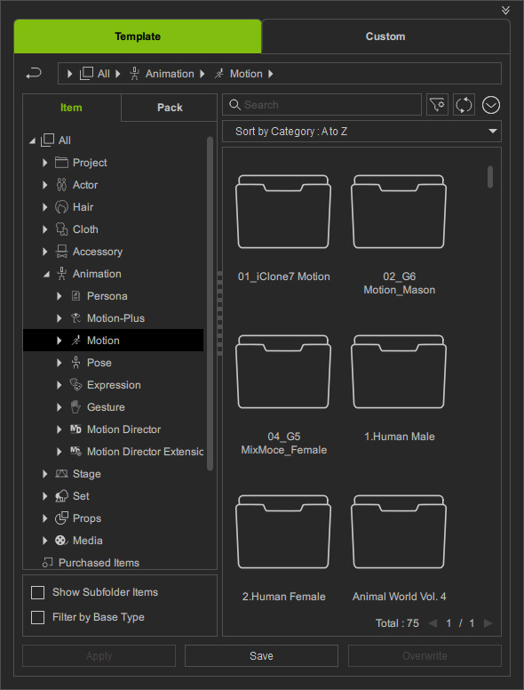
Task: Select the Gesture tree row
Action: point(114,407)
